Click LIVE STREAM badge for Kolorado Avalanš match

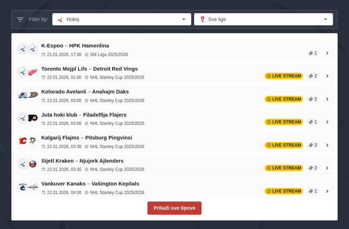[284, 99]
